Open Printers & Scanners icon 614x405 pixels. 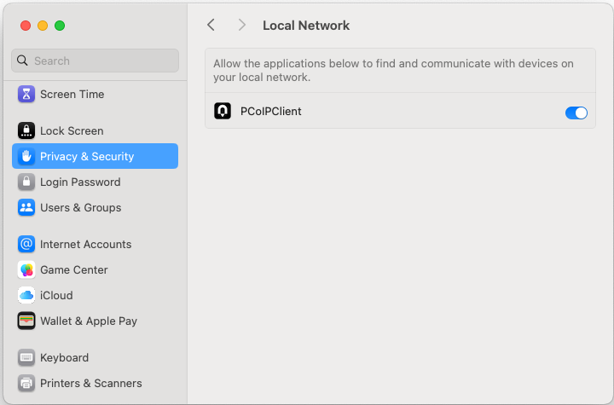26,383
